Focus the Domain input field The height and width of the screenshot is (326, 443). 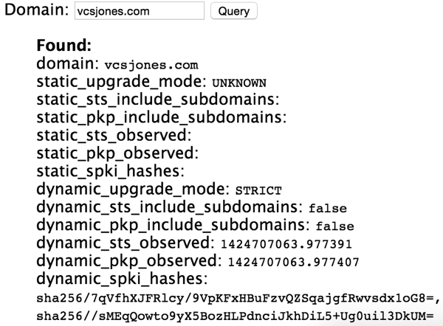click(x=140, y=11)
